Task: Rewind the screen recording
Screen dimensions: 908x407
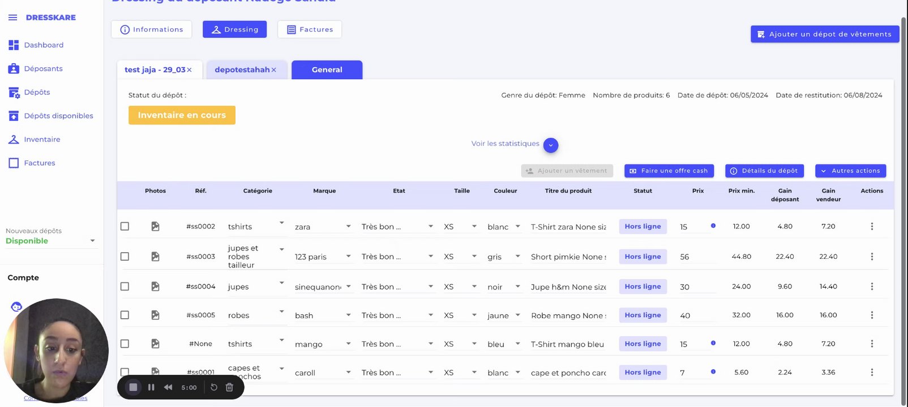Action: (168, 387)
